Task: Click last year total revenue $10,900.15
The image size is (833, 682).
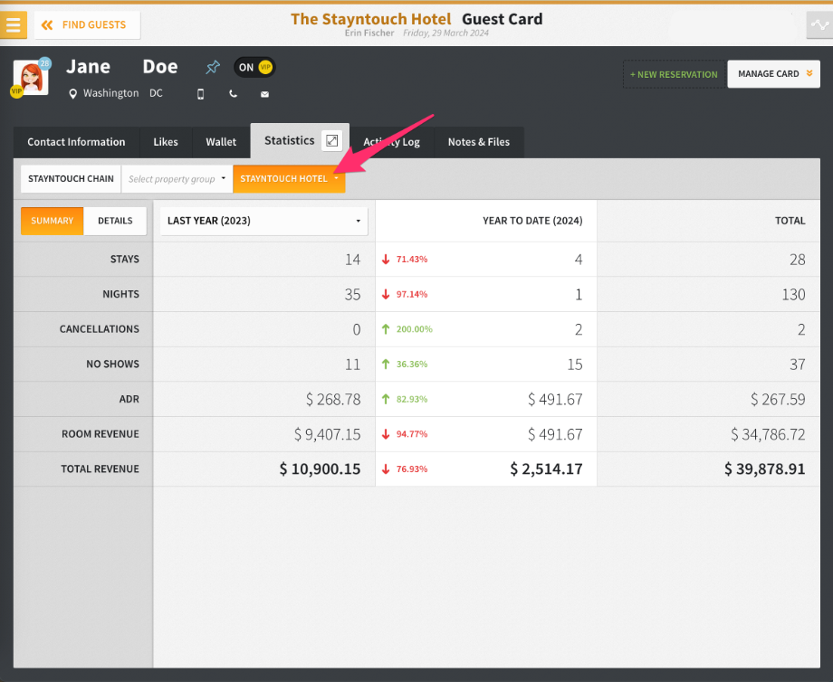Action: pos(320,469)
